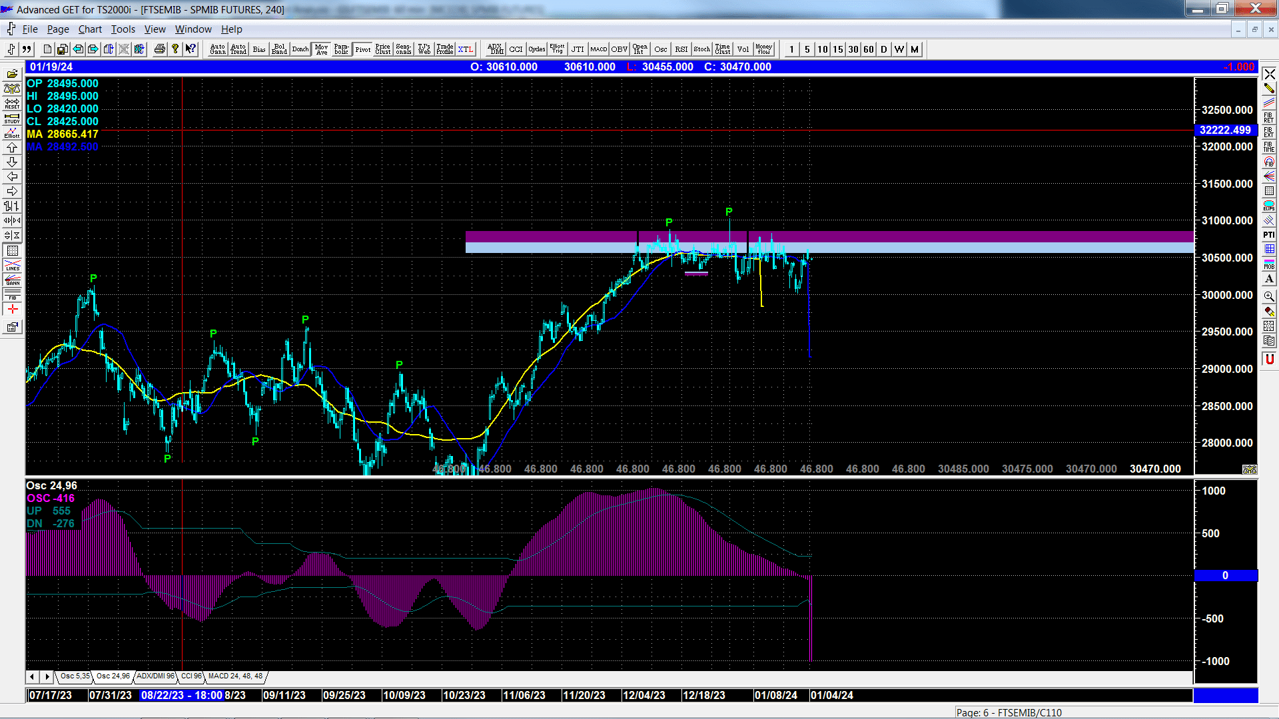
Task: Select the FIB RET retracement tool
Action: (x=1269, y=118)
